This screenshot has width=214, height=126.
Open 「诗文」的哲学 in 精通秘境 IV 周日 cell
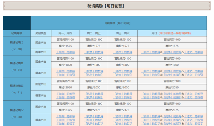(193, 124)
